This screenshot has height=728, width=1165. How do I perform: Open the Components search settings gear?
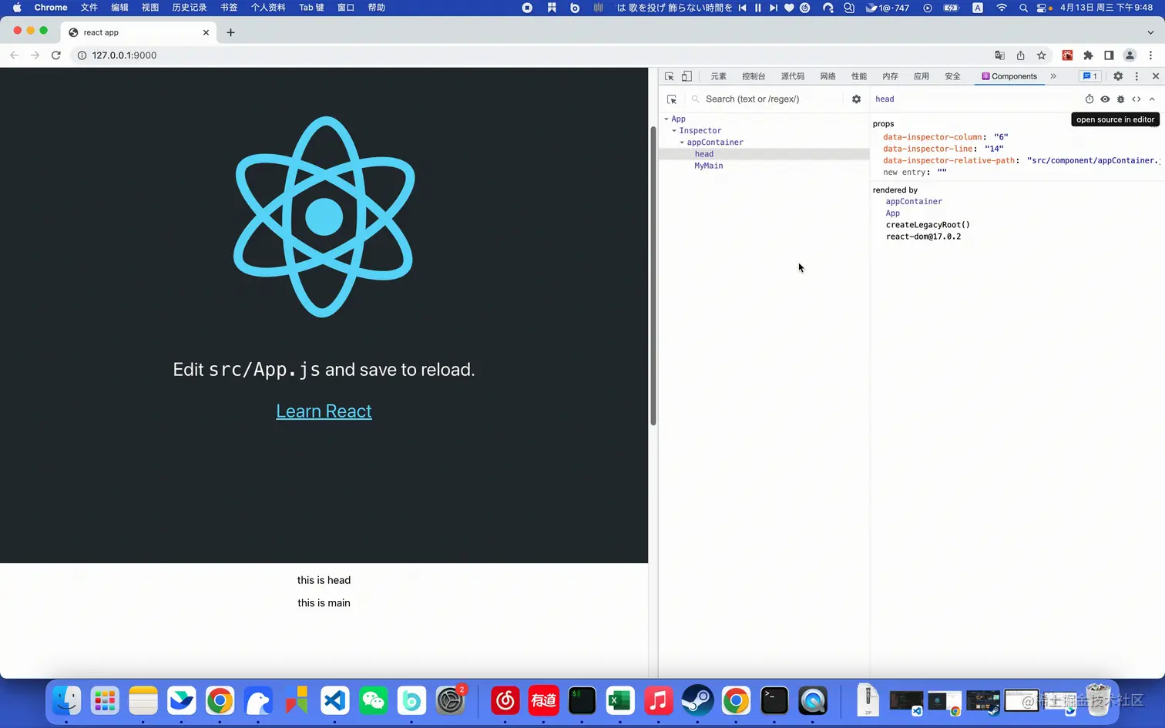coord(856,99)
